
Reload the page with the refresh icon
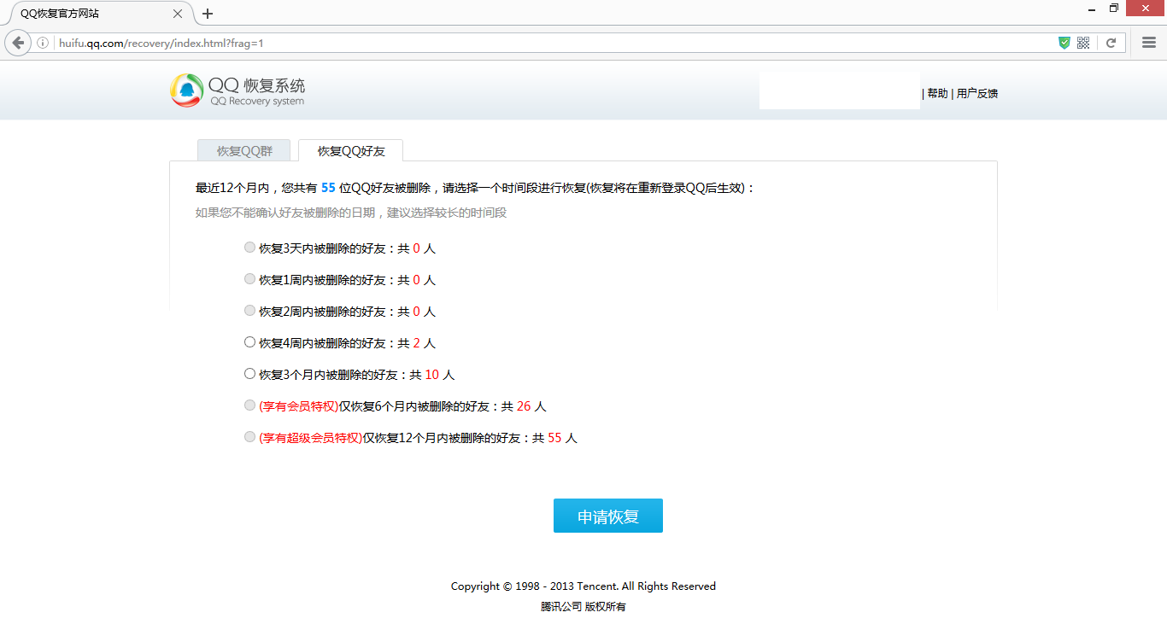1111,43
